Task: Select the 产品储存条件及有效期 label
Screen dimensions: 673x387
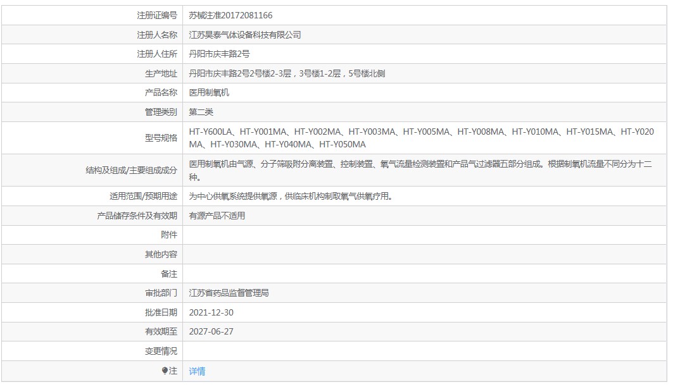Action: pos(137,216)
